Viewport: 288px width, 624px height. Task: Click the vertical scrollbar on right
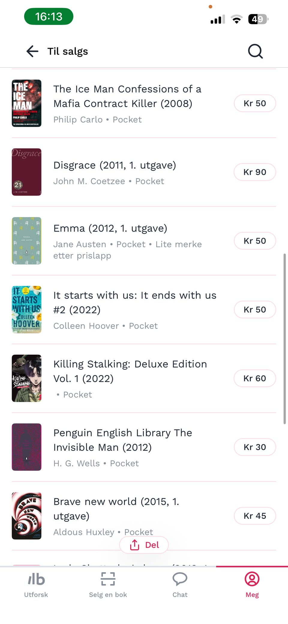coord(284,338)
